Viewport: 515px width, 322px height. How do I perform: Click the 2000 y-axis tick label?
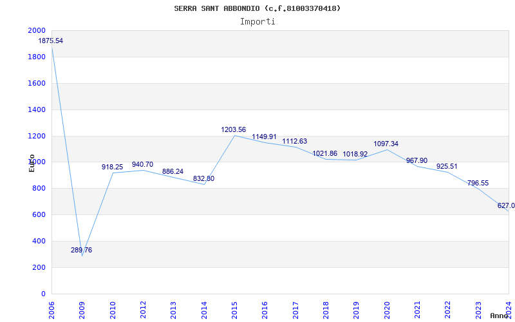point(37,30)
